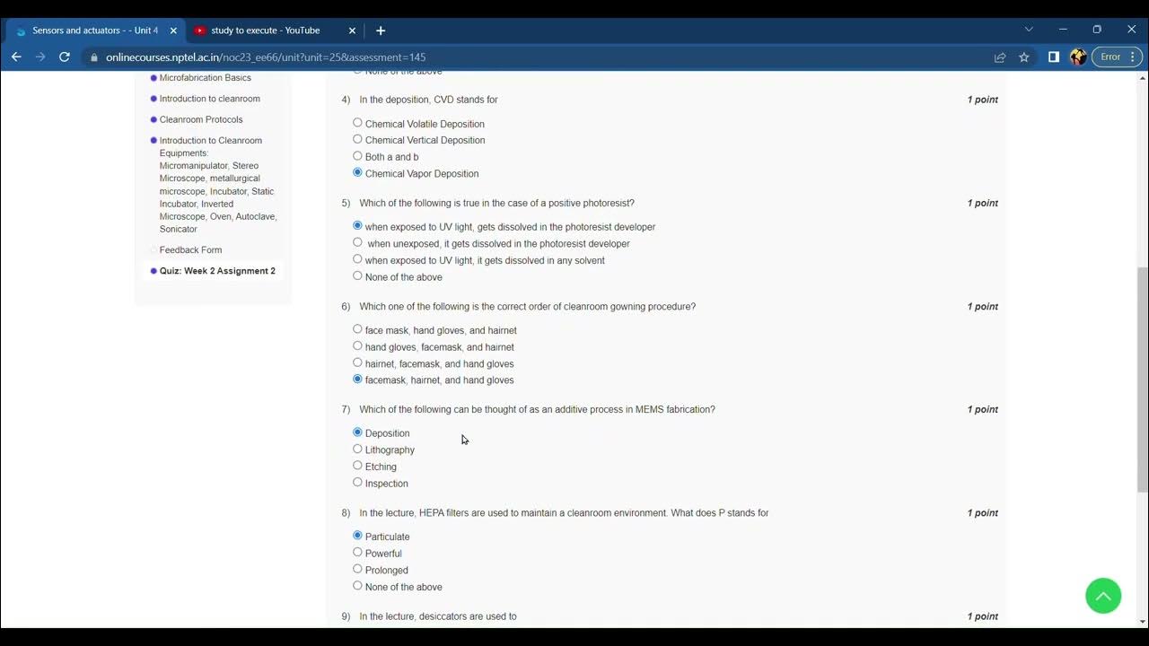Select 'facemask, hairnet, and hand gloves'

click(357, 380)
